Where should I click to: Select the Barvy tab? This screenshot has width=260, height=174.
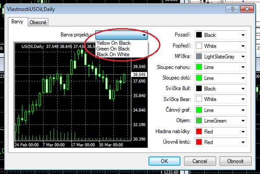18,22
